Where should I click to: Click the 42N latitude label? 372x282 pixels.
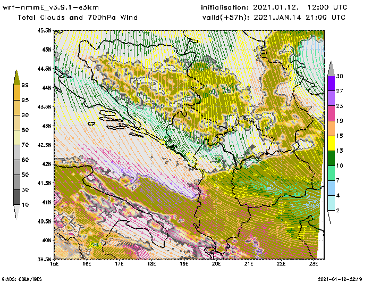click(47, 164)
